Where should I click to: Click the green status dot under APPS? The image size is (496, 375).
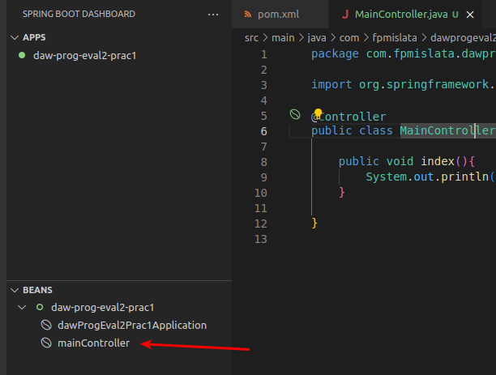pos(22,56)
